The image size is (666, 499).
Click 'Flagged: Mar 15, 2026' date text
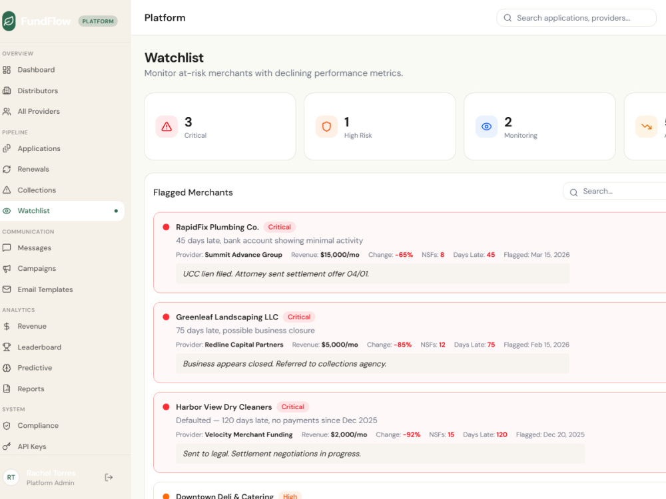[536, 255]
